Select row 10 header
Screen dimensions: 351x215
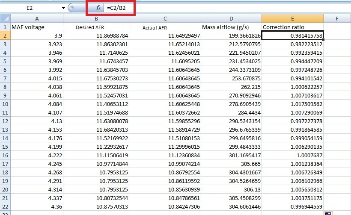click(x=6, y=104)
